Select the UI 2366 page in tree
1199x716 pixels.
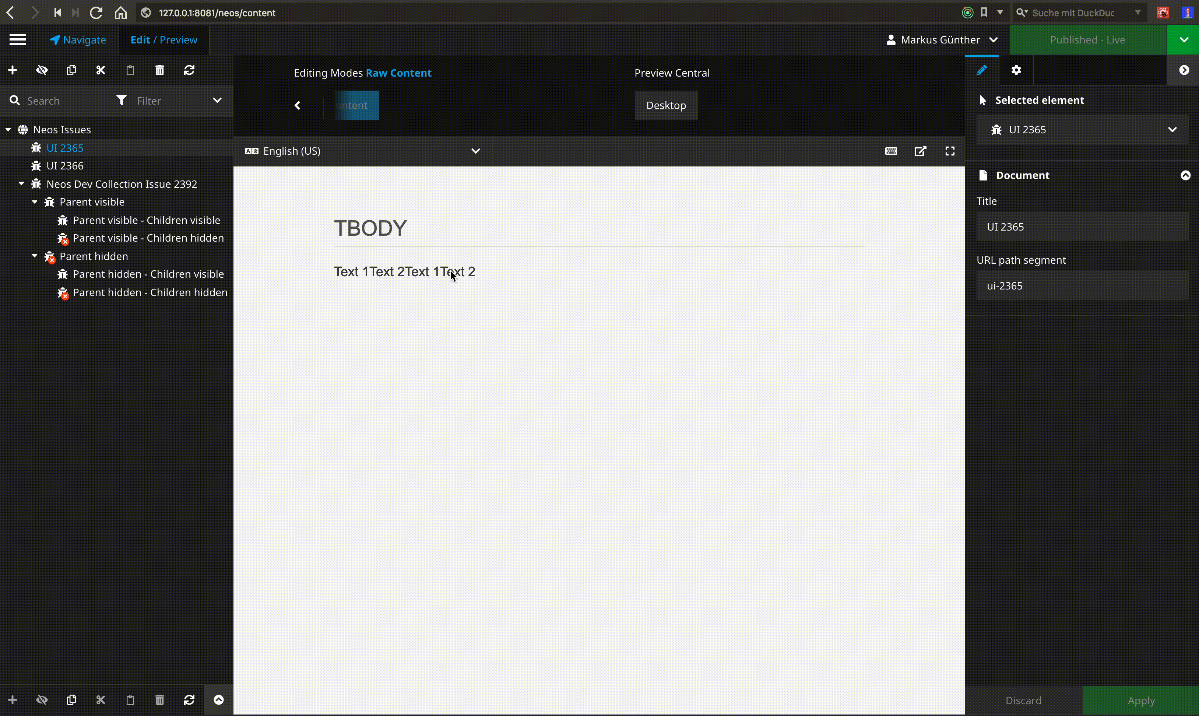click(65, 166)
